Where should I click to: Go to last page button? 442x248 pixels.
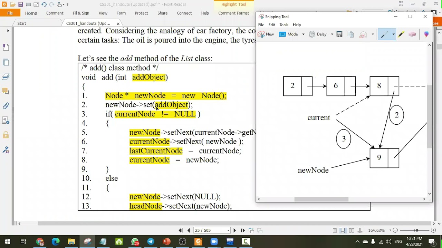(x=243, y=230)
